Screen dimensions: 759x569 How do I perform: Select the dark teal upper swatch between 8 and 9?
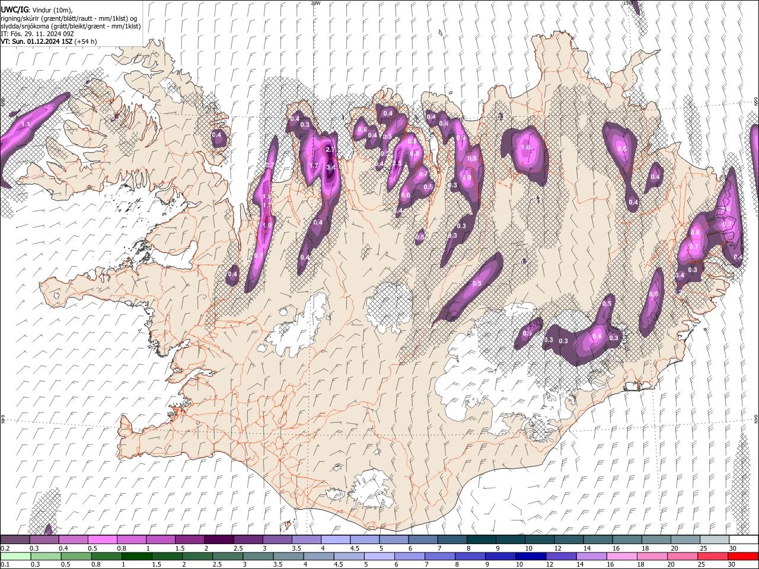pos(480,540)
